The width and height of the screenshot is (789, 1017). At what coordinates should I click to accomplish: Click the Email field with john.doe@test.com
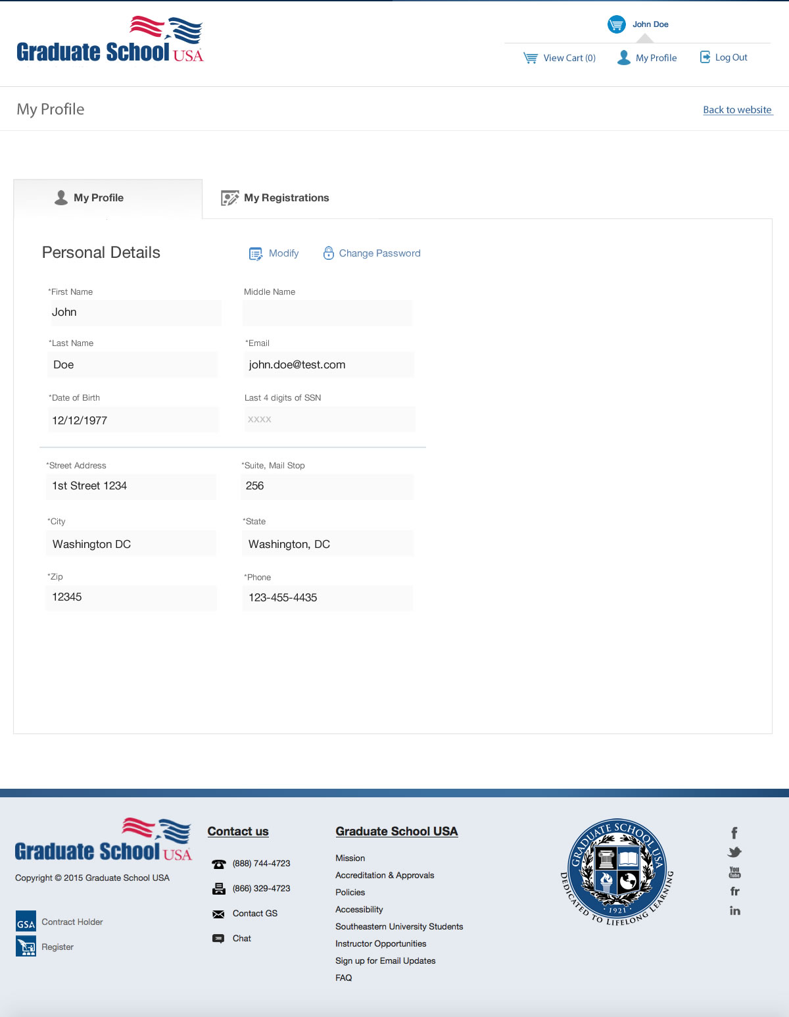point(329,365)
